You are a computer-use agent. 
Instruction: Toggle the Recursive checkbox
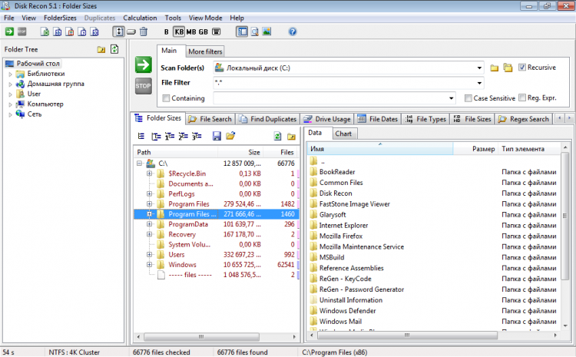[x=521, y=68]
